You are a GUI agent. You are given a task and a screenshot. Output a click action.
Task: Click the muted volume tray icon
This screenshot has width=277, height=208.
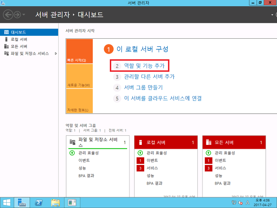[x=240, y=203]
